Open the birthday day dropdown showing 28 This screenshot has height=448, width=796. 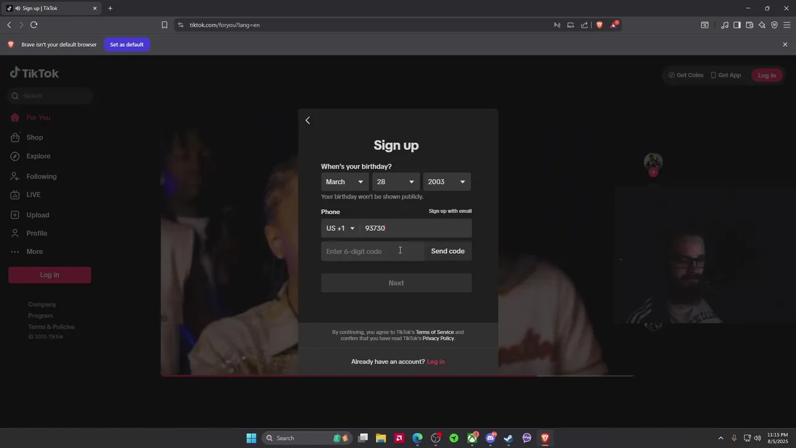[396, 182]
